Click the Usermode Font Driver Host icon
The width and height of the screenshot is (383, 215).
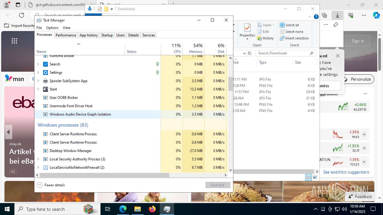point(45,106)
